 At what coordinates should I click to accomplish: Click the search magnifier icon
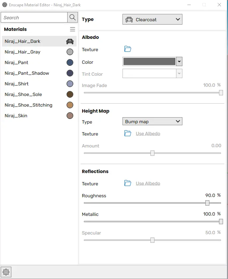[x=73, y=18]
